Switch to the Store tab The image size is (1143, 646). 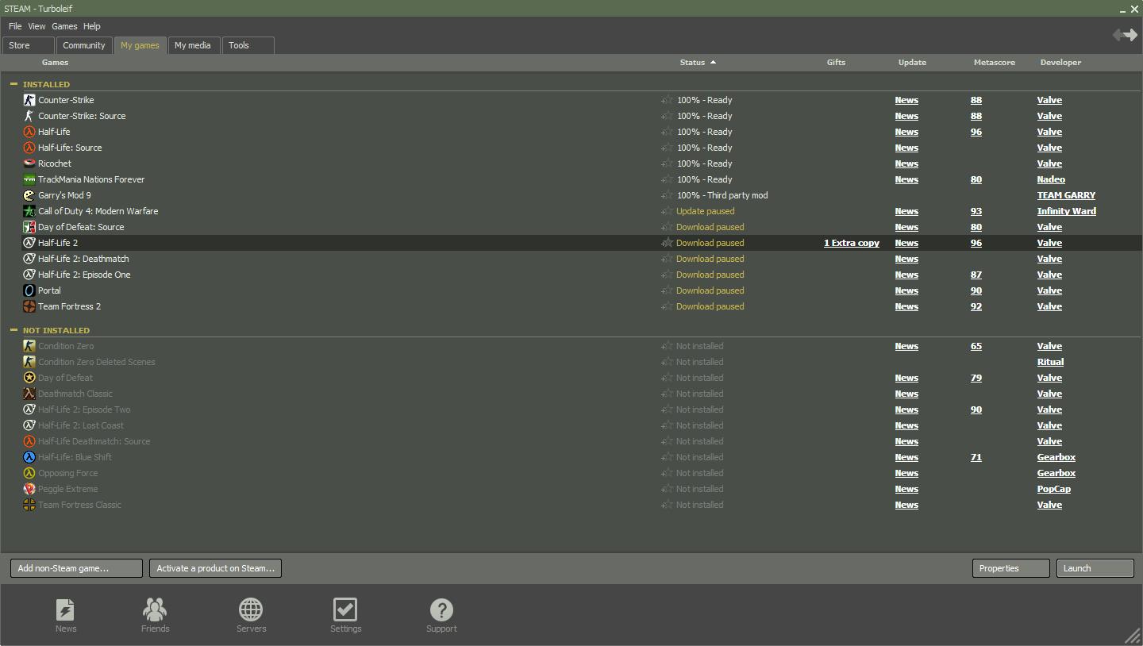click(x=29, y=45)
